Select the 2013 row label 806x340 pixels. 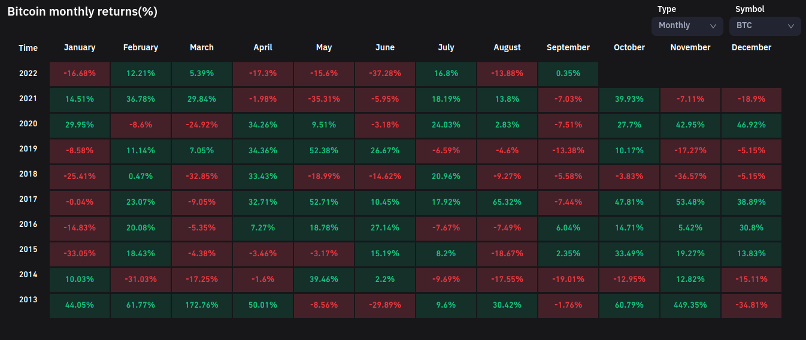point(28,299)
